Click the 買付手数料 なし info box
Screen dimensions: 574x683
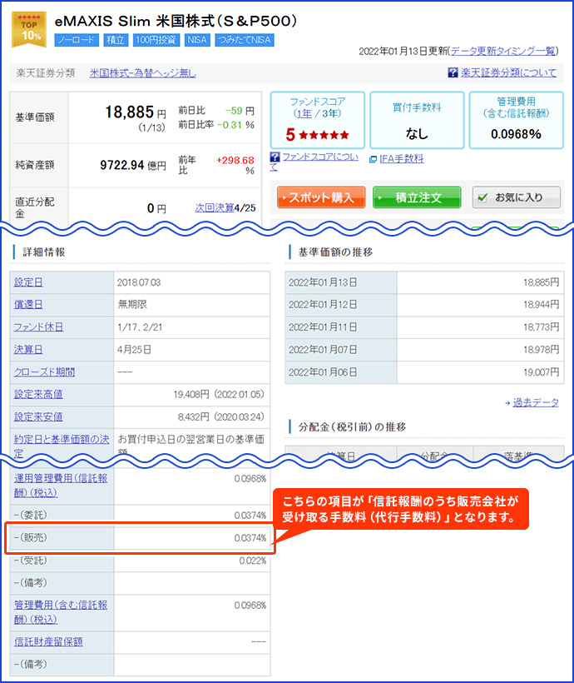tap(417, 120)
